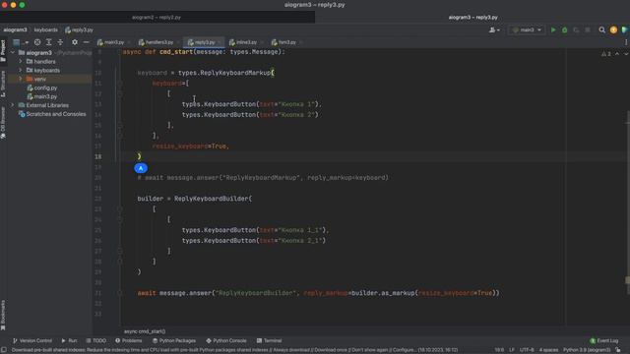Open the Python Packages tool window
This screenshot has height=354, width=630.
173,341
